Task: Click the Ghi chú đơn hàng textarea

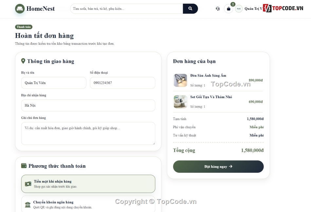Action: pos(88,133)
